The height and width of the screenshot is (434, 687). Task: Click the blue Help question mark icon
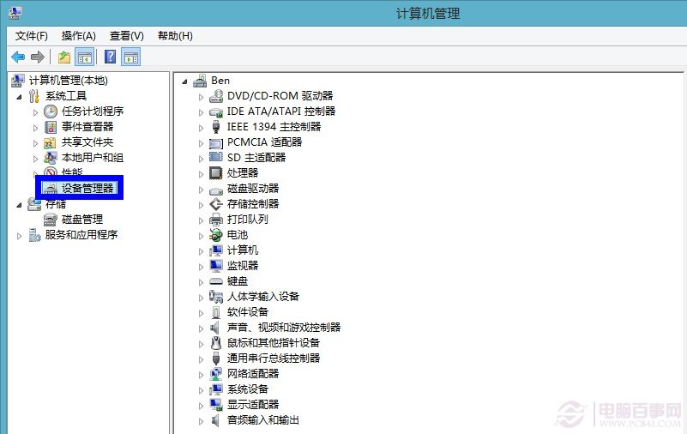coord(110,57)
